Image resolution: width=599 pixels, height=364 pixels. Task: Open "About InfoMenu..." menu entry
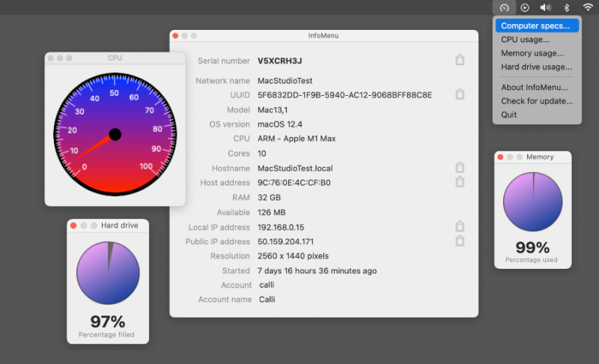535,88
